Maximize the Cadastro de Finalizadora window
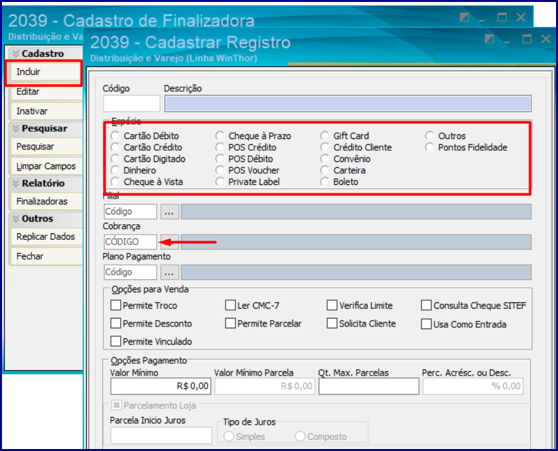This screenshot has height=451, width=558. (502, 17)
